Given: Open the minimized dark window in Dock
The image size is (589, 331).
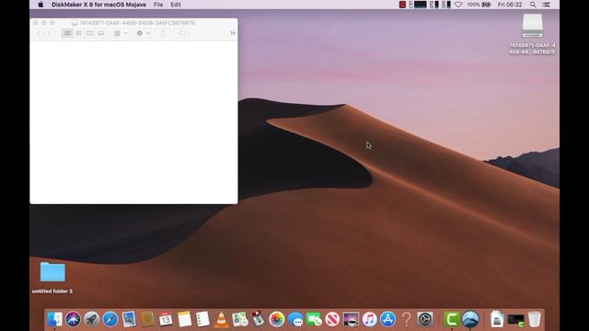Looking at the screenshot, I should (515, 319).
